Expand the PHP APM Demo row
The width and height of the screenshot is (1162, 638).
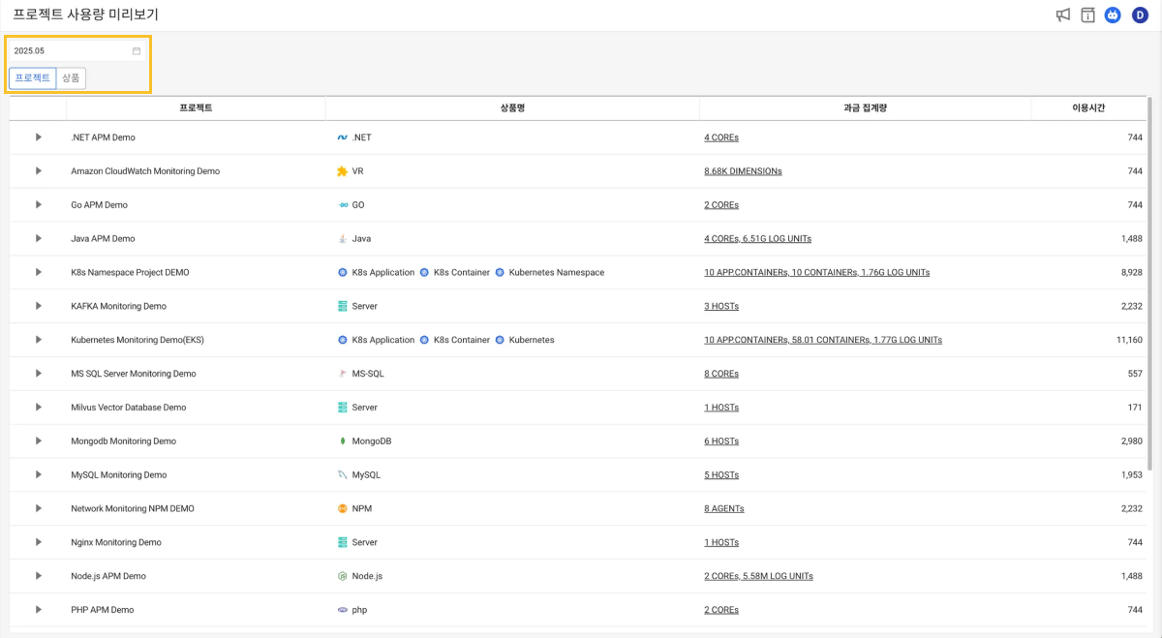click(39, 610)
